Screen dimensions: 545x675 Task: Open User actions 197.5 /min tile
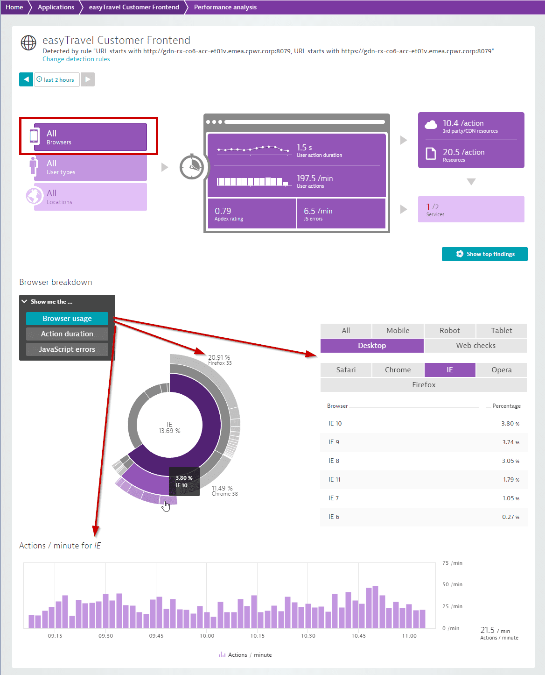click(297, 182)
